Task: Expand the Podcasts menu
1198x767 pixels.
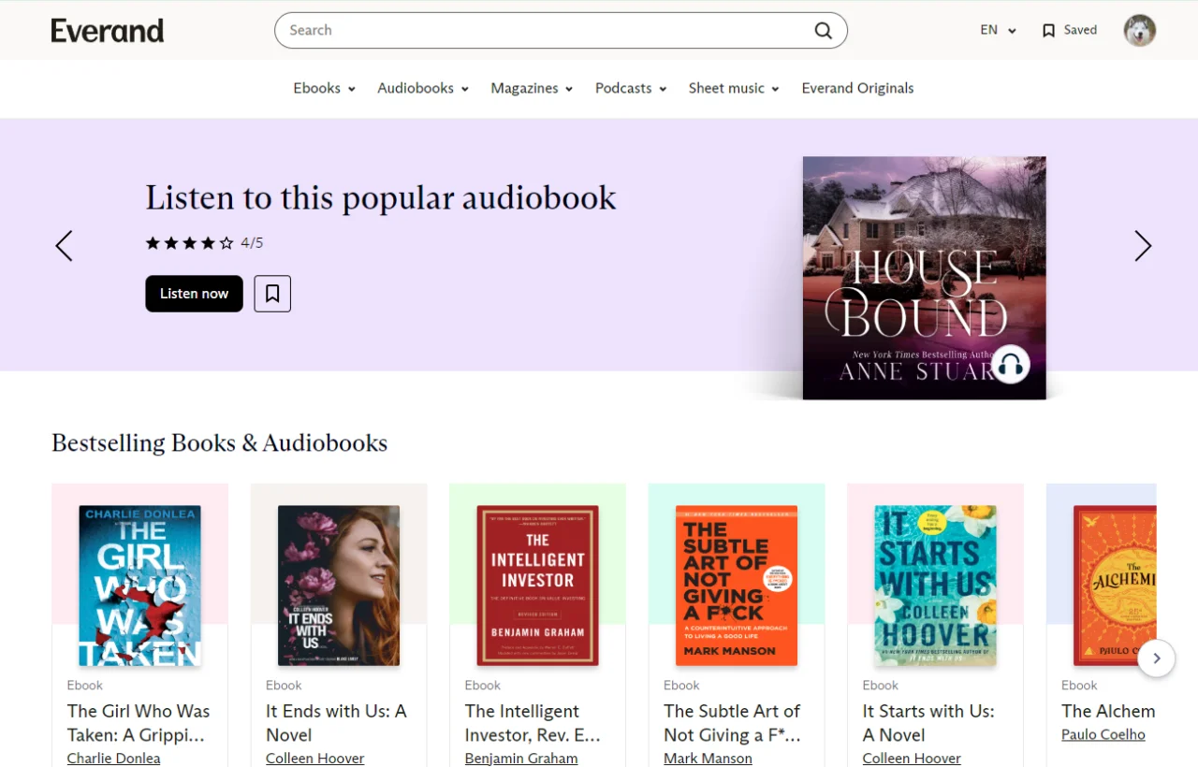Action: click(x=631, y=88)
